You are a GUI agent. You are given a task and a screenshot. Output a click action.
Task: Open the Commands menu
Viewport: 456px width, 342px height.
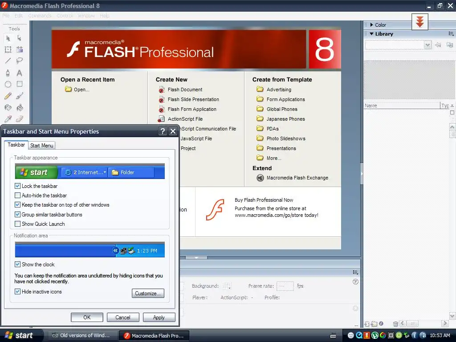[x=40, y=16]
